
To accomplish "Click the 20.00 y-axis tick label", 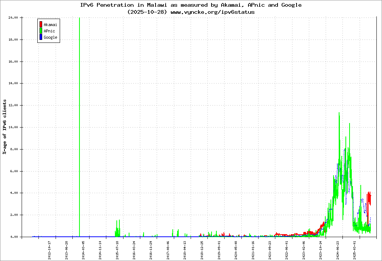I will 13,18.
